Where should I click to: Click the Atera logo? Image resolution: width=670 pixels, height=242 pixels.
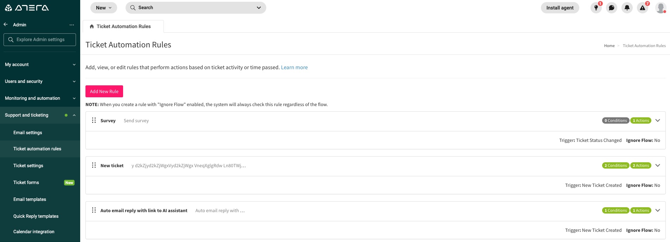tap(27, 8)
